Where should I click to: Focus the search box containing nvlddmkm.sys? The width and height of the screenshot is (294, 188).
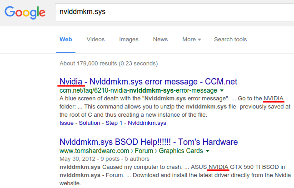tap(174, 12)
